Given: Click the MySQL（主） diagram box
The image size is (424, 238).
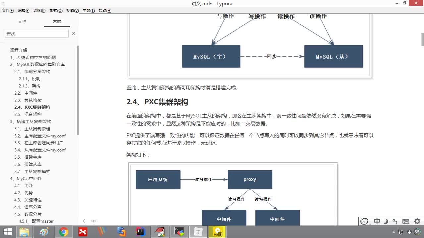Looking at the screenshot, I should (211, 57).
